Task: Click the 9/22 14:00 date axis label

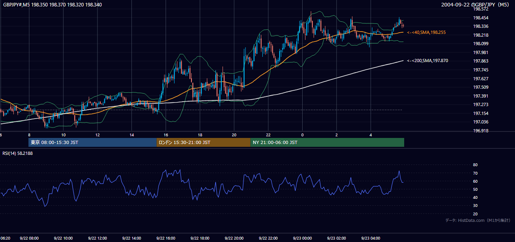Action: point(131,238)
